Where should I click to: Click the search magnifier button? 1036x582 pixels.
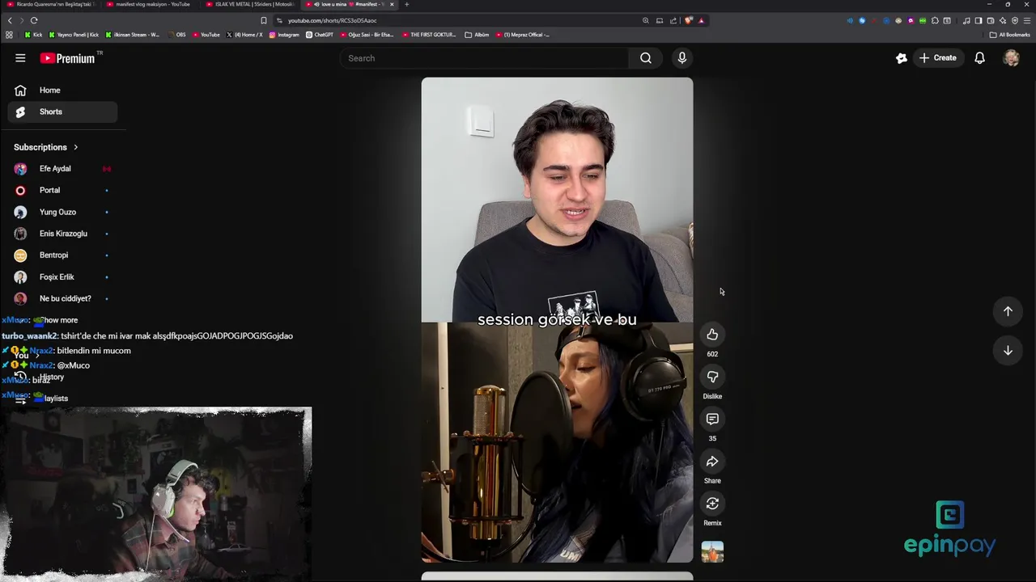pyautogui.click(x=646, y=58)
